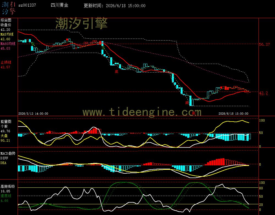
Task: Click the 0 level on MACD axis
Action: [260, 165]
